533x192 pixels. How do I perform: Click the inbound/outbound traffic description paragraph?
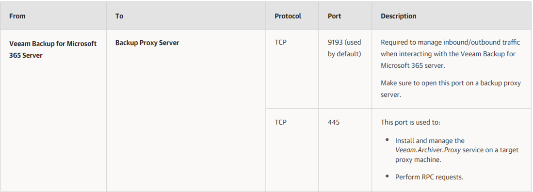[x=451, y=54]
